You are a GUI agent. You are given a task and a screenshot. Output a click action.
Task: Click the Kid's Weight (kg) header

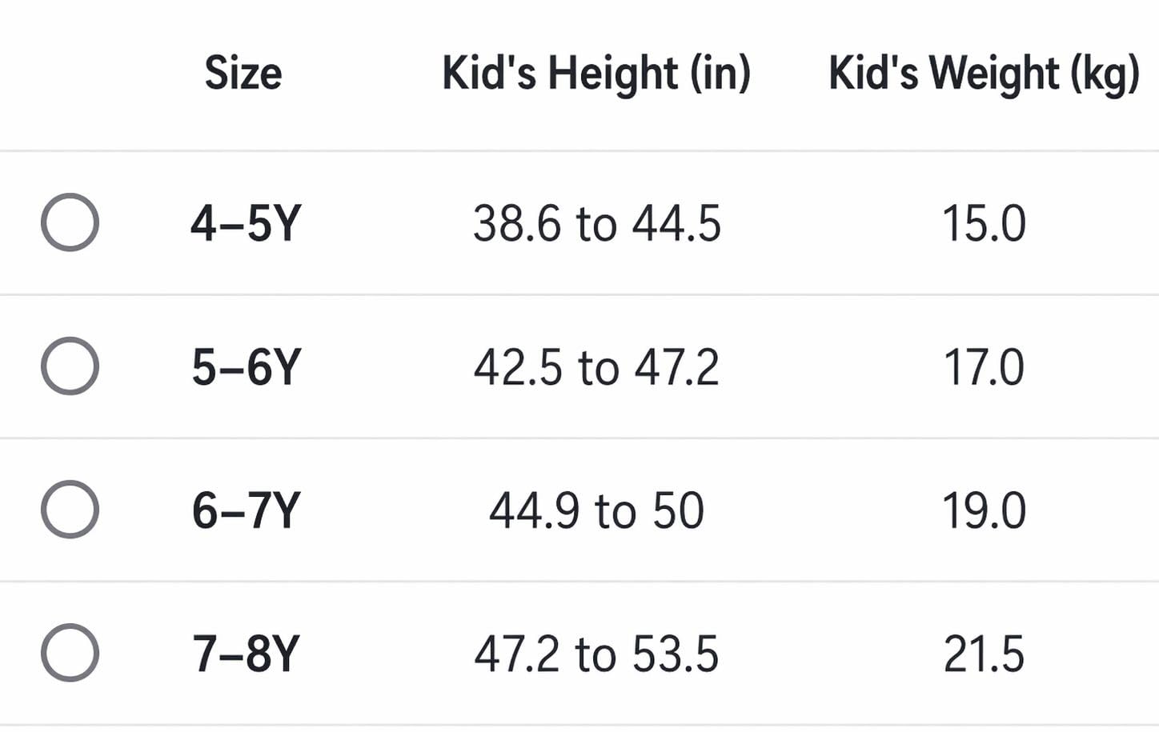[984, 74]
